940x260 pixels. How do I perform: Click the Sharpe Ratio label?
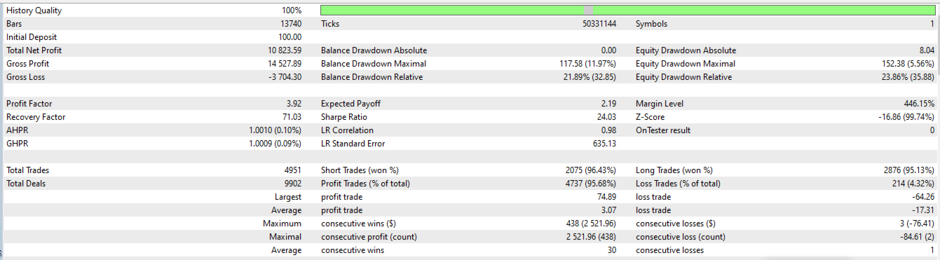tap(344, 117)
